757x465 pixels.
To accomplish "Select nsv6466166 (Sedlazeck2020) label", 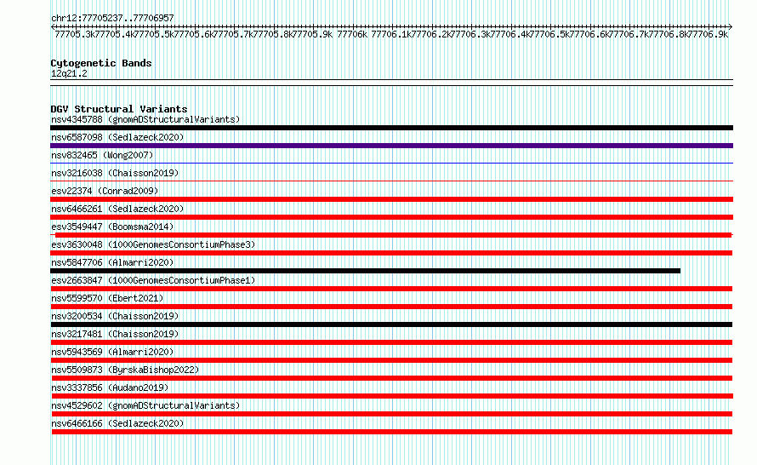I will tap(117, 423).
